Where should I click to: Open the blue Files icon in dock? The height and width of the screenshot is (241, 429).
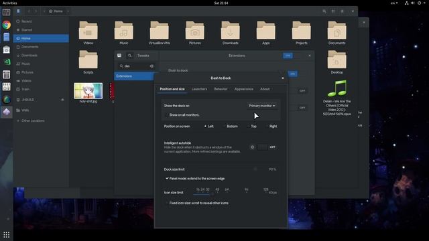click(7, 37)
